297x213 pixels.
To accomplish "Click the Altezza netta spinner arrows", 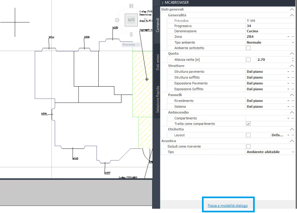I will (293, 60).
